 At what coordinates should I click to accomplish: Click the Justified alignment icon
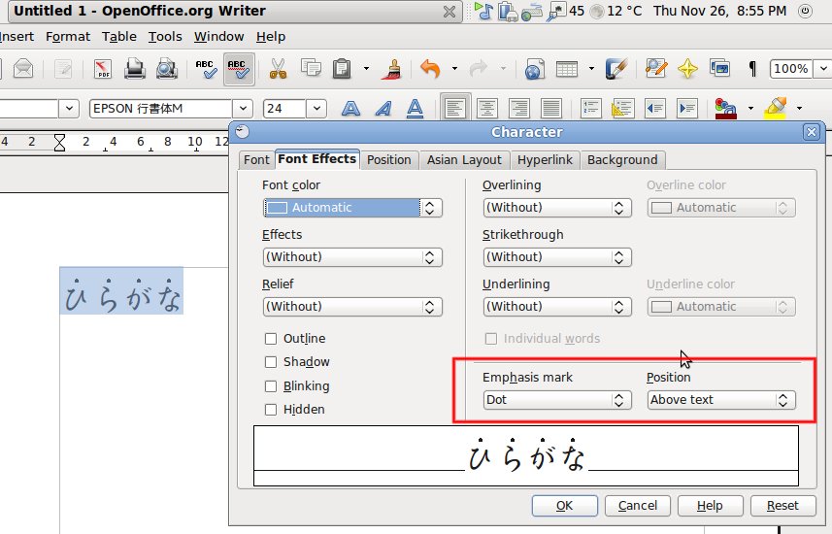[550, 108]
